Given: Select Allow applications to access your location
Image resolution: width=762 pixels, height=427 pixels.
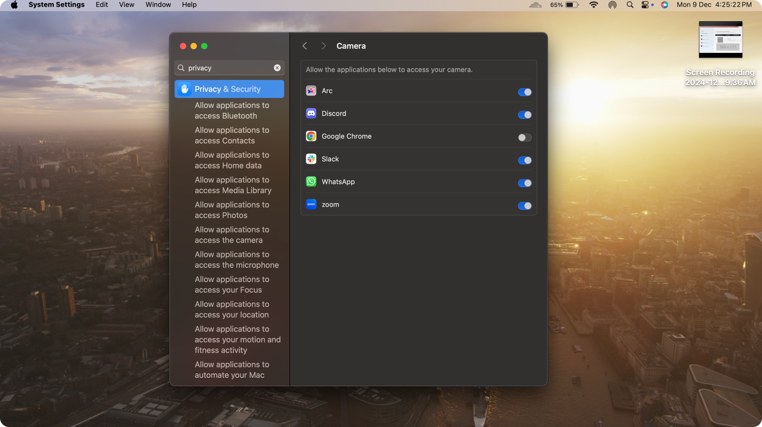Looking at the screenshot, I should (232, 309).
